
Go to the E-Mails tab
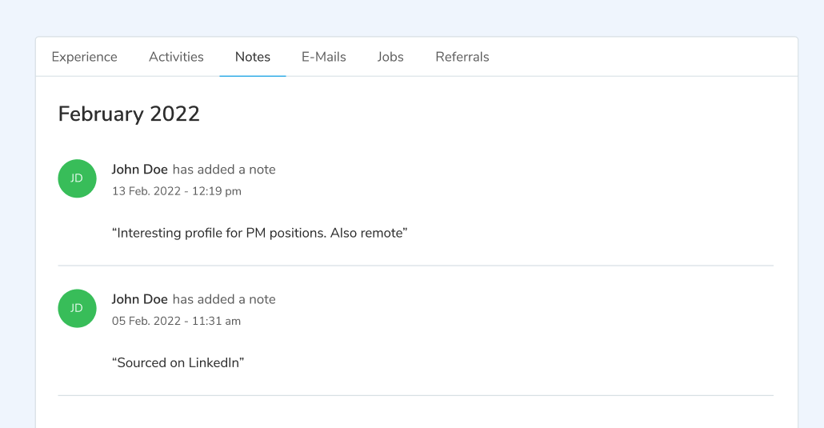click(323, 57)
